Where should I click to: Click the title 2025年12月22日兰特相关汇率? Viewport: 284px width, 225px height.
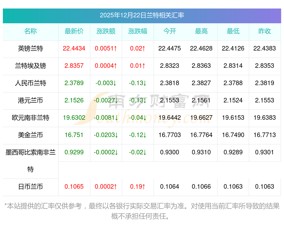tap(142, 15)
